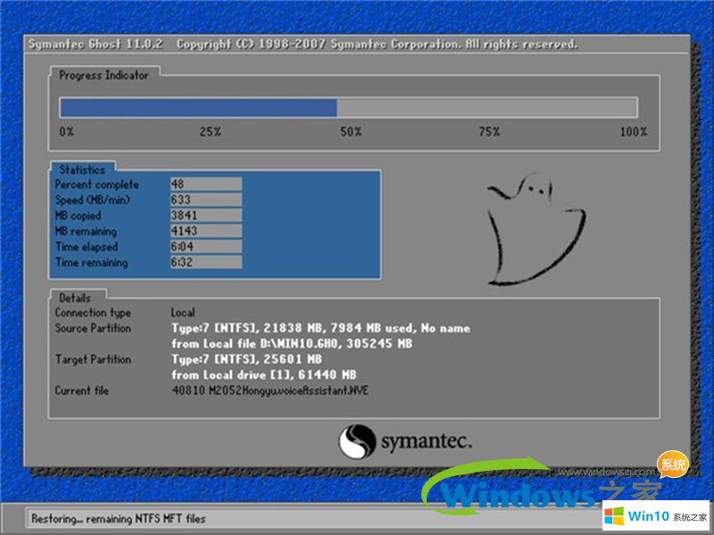Click the D:\WIN10.GHO source file line
This screenshot has height=535, width=714.
click(x=292, y=343)
